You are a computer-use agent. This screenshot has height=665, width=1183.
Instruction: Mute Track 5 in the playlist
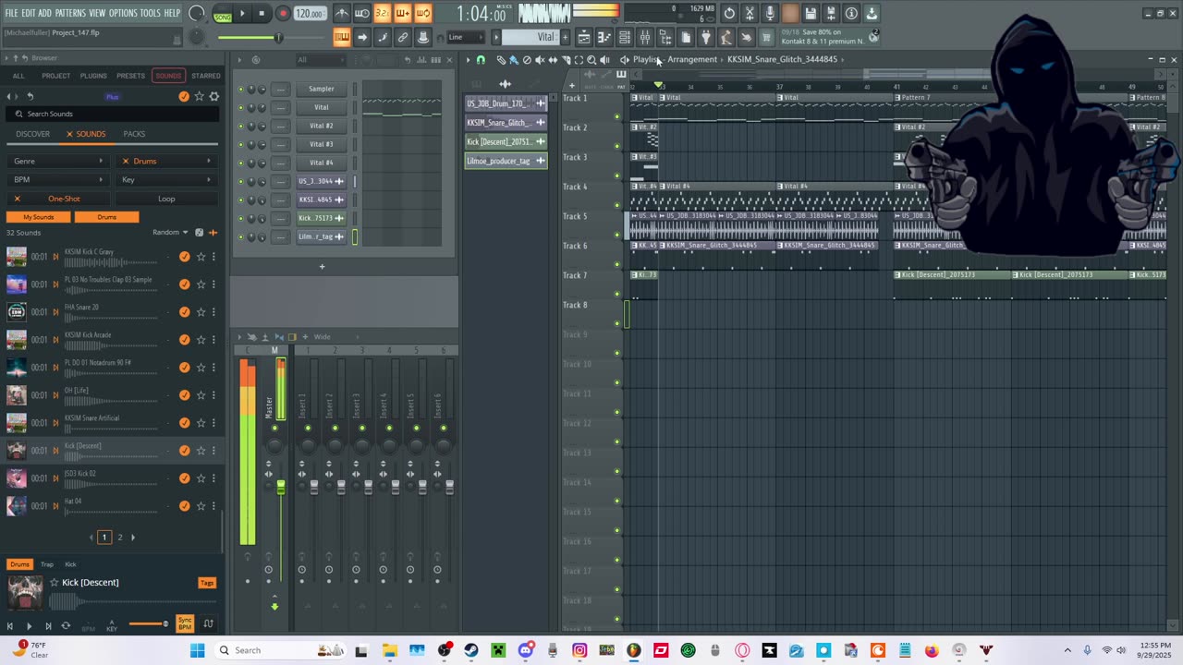(617, 235)
